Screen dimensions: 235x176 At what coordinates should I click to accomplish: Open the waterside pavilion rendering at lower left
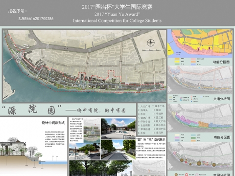click(85, 151)
